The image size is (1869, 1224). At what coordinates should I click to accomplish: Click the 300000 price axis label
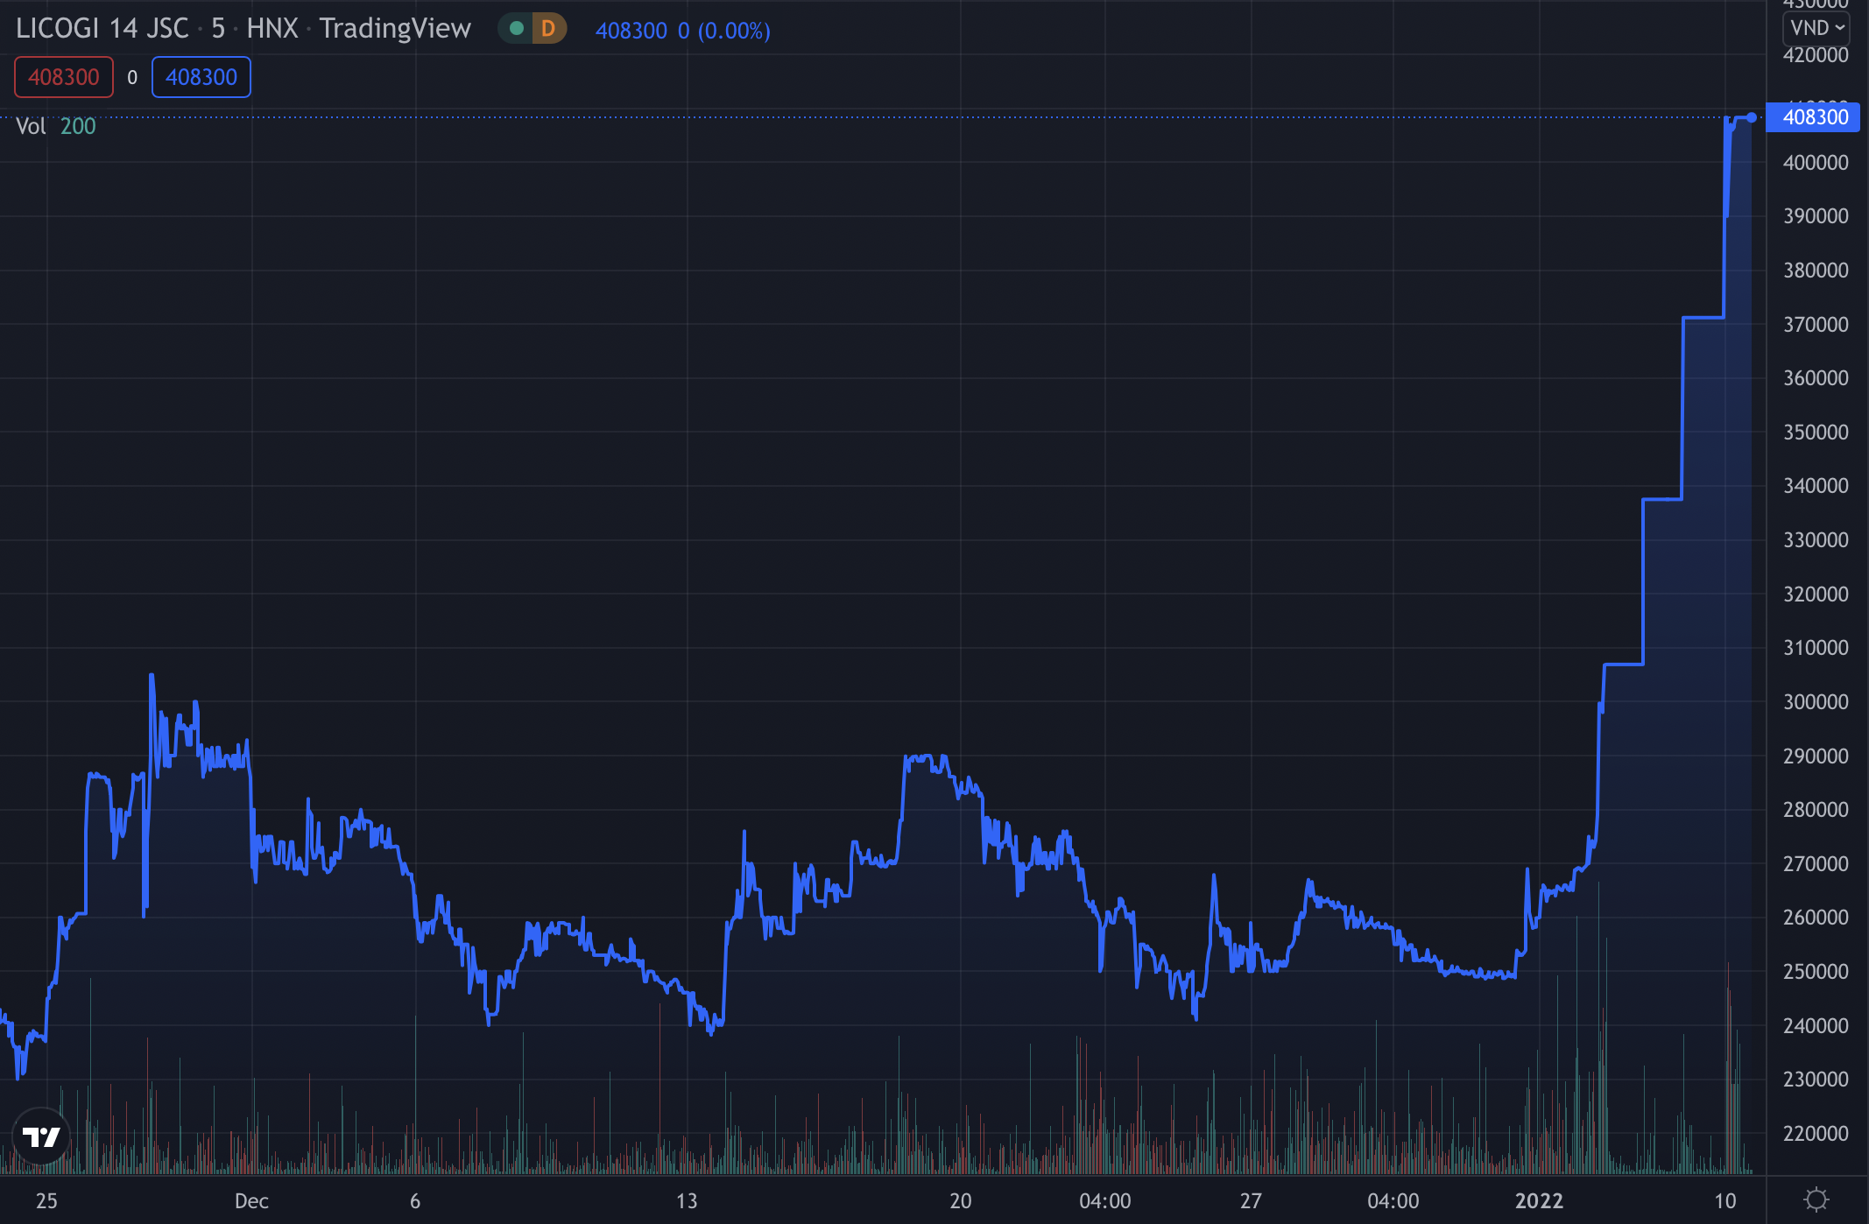pyautogui.click(x=1816, y=702)
